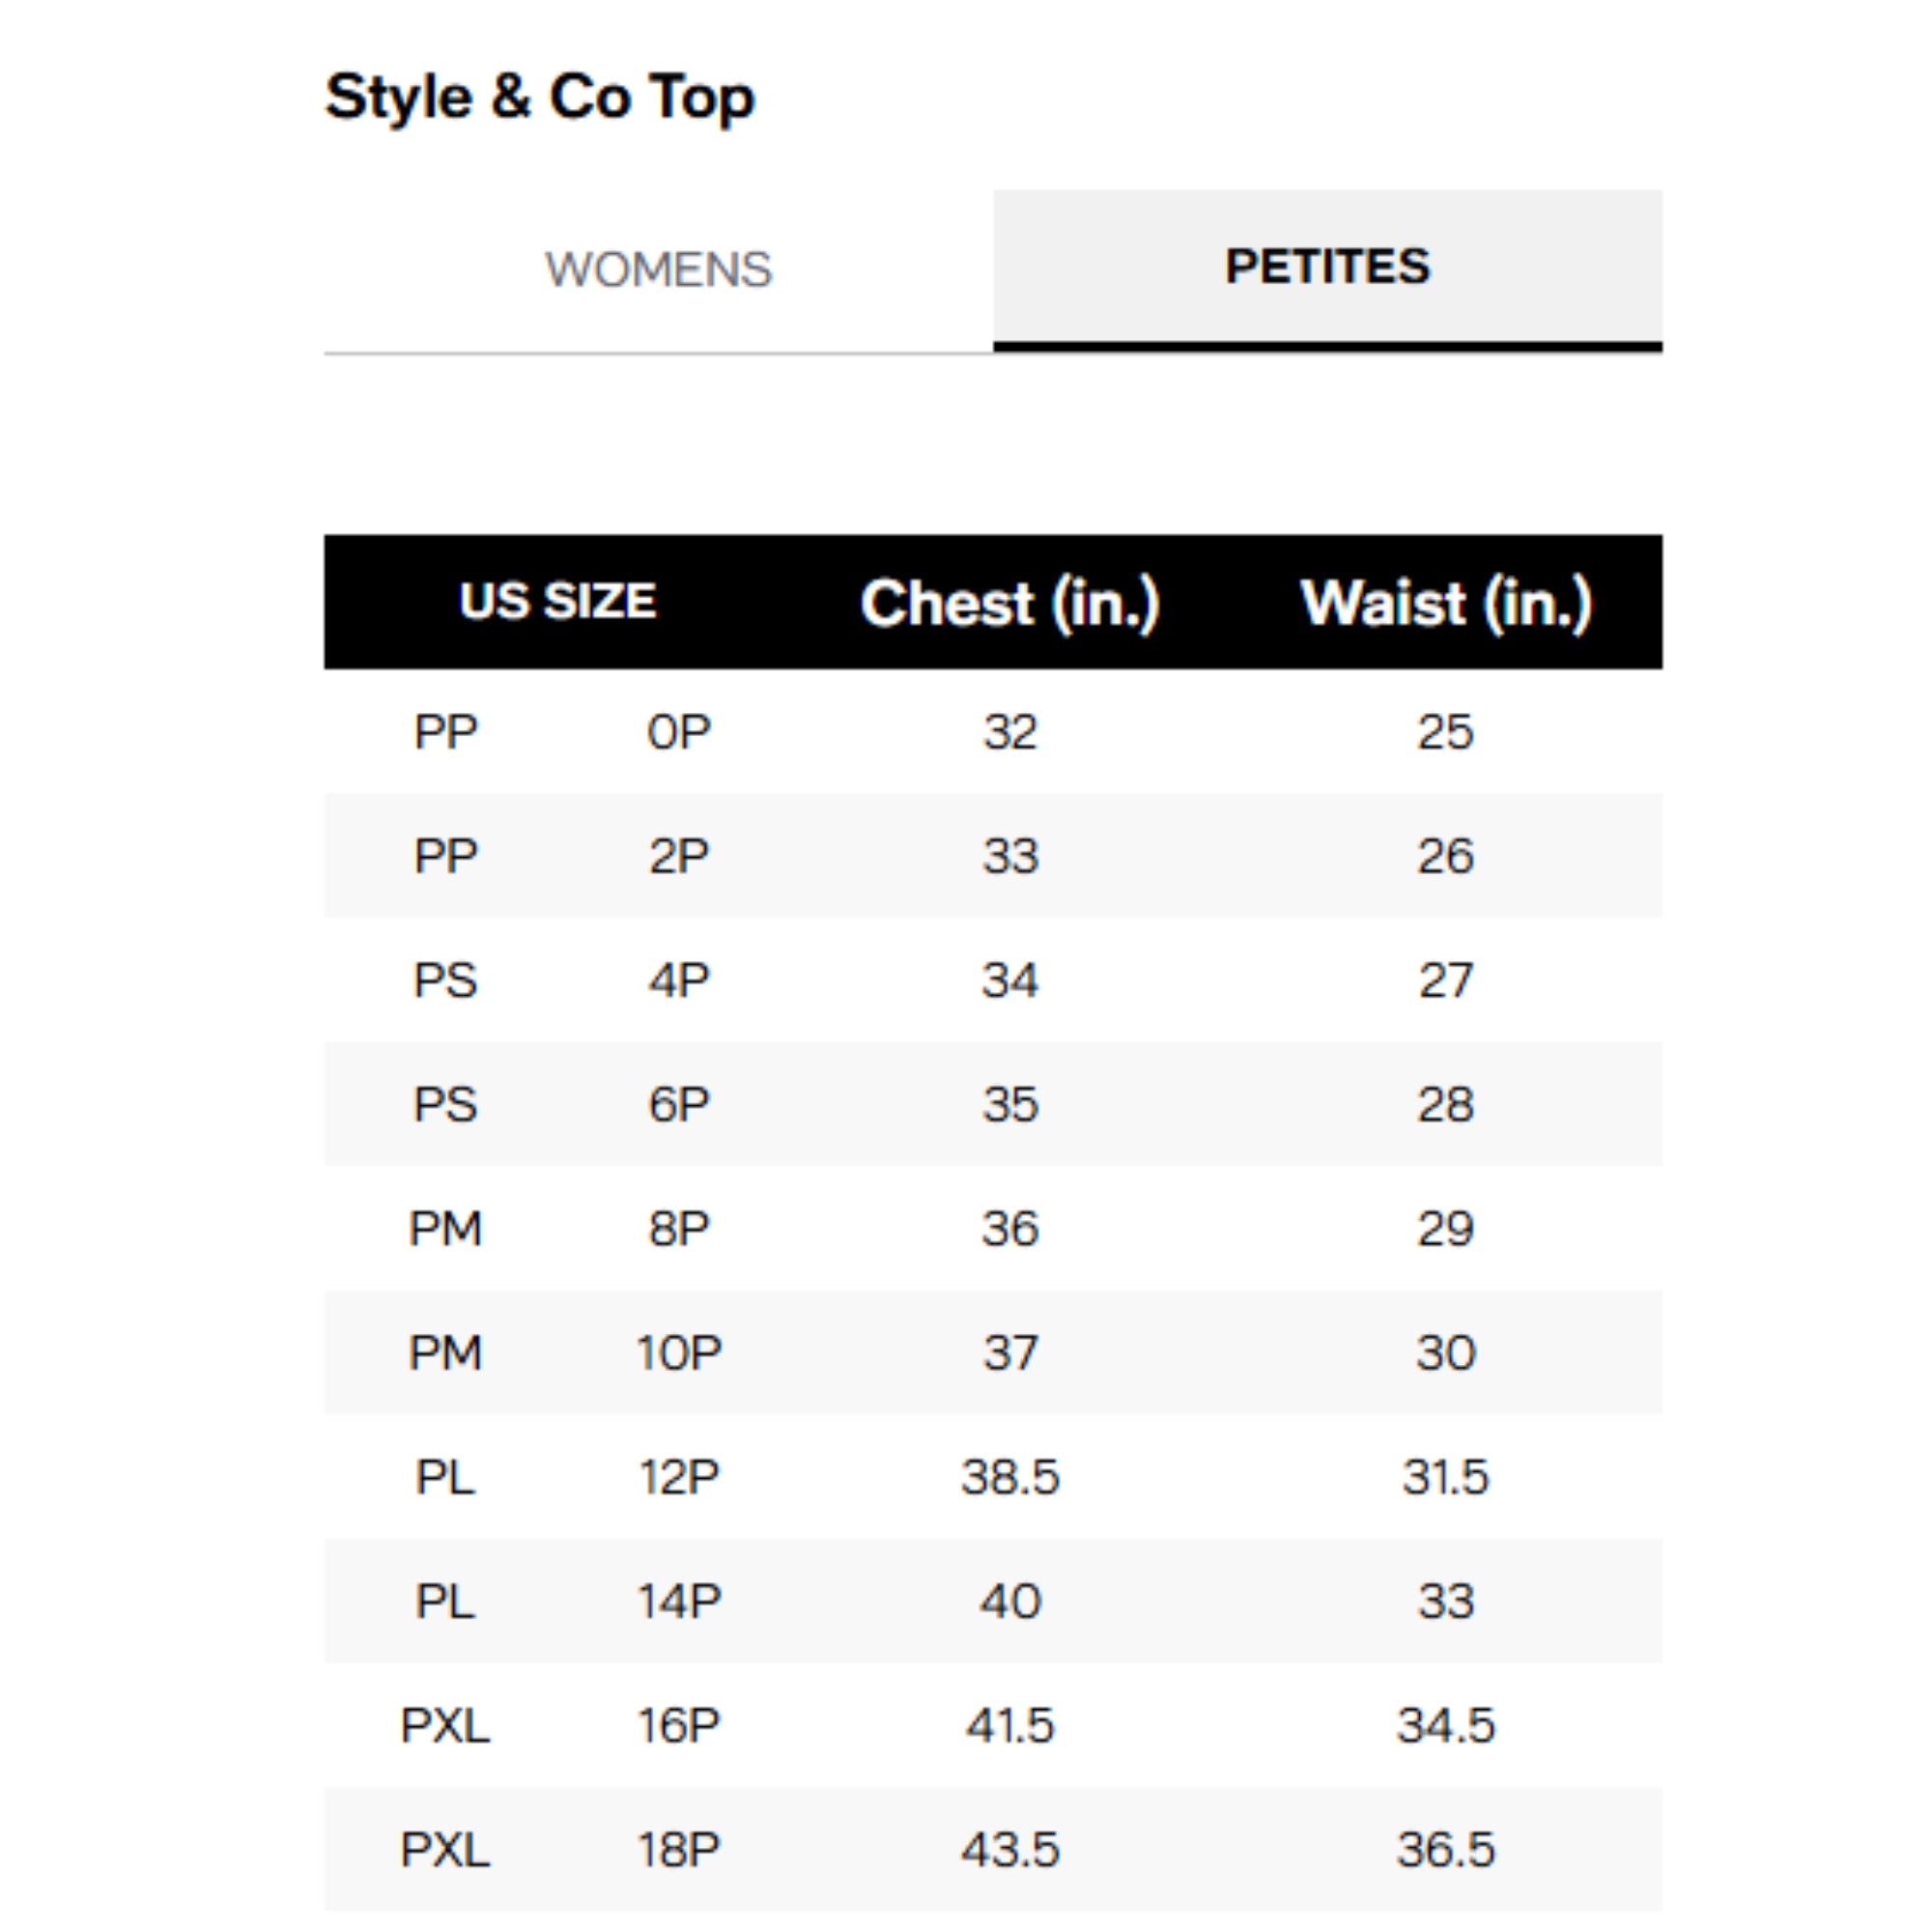The width and height of the screenshot is (1932, 1932).
Task: Select the PETITES tab
Action: [1327, 267]
